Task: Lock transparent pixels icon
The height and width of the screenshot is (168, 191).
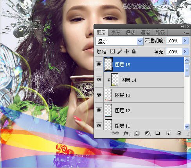Action: tap(112, 51)
